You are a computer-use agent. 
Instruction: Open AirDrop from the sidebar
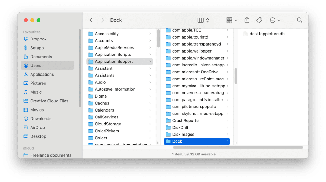pos(37,127)
